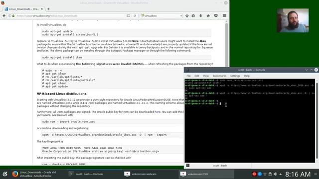Open Konsole Settings menu
The height and width of the screenshot is (179, 319).
click(x=235, y=76)
